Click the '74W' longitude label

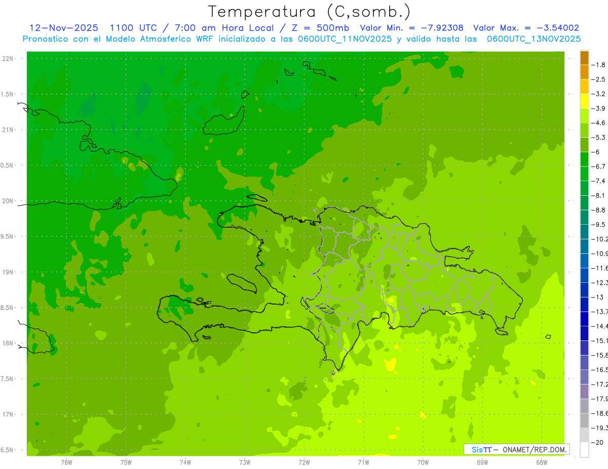tap(185, 462)
